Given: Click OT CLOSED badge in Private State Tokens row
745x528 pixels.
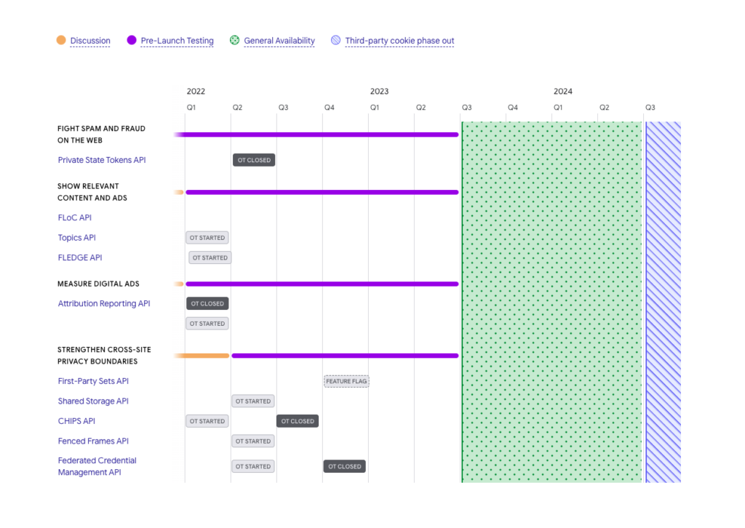Looking at the screenshot, I should click(x=254, y=160).
